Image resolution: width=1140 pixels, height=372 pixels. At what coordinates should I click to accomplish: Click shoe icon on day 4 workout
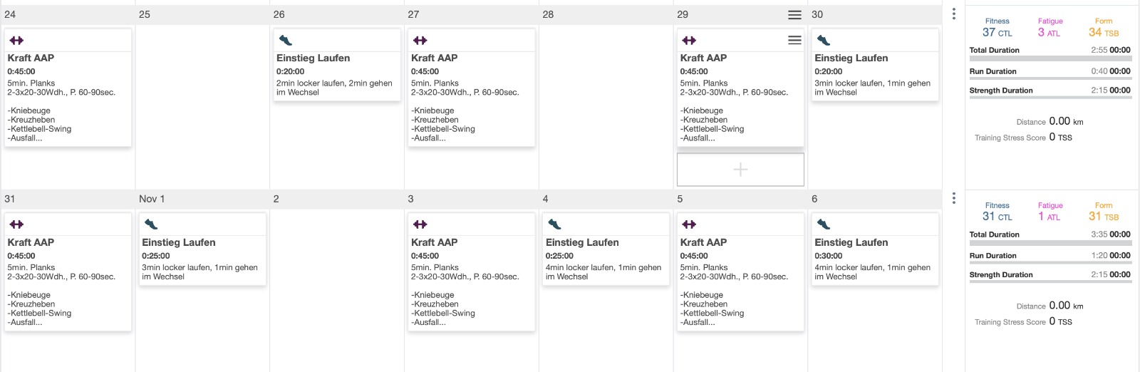[x=555, y=224]
